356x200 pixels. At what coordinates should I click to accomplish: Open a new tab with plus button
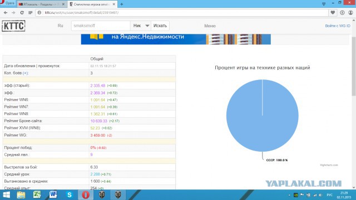(121, 4)
